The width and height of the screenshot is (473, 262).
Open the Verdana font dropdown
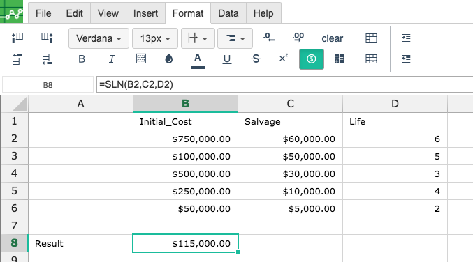(99, 38)
